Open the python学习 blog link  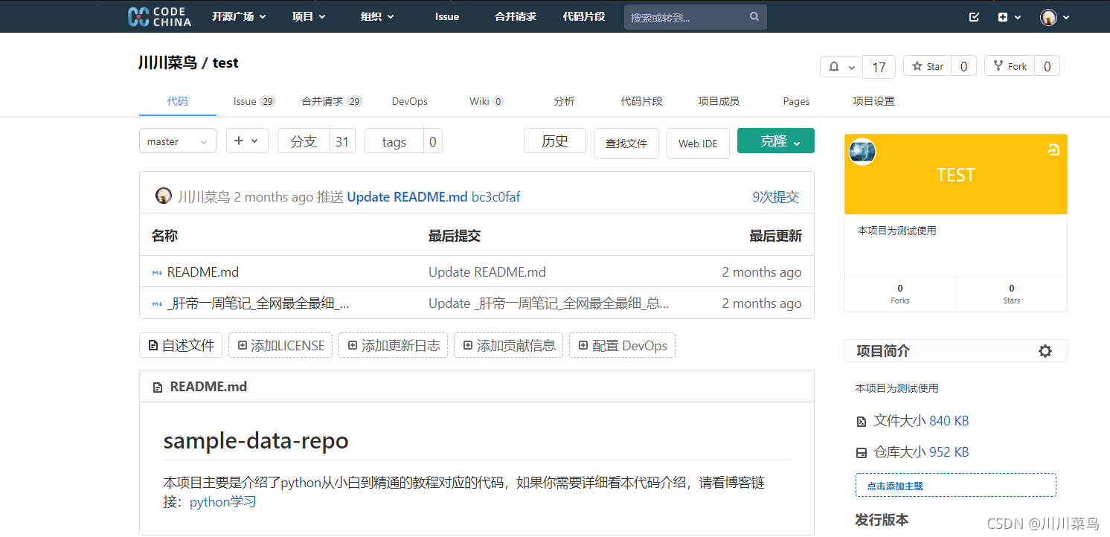223,502
